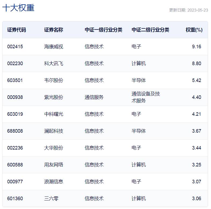Viewport: 211px width, 209px height.
Task: Click 电子 in the 大华股份 row
Action: pos(136,148)
